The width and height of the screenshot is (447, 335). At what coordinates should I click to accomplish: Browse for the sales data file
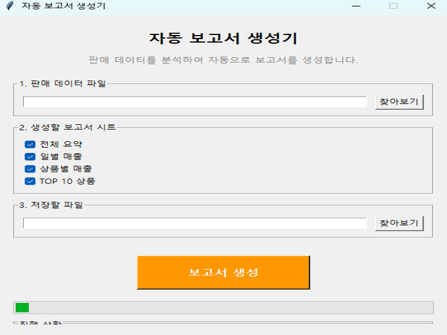(x=399, y=102)
